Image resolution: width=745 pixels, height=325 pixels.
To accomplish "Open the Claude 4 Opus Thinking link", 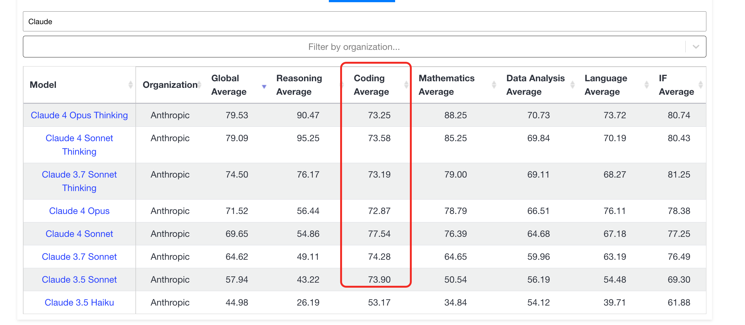I will point(79,115).
